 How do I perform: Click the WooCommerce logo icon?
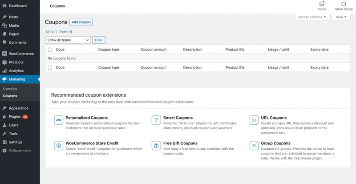click(x=4, y=53)
